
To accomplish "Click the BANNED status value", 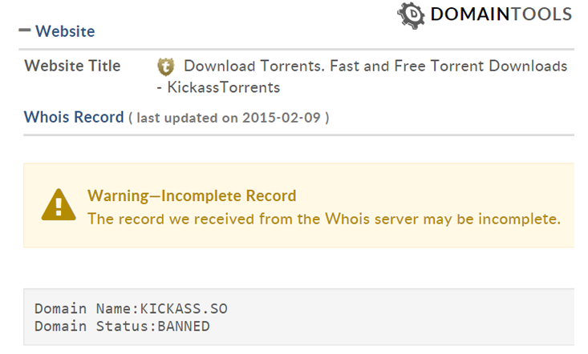I will coord(183,325).
